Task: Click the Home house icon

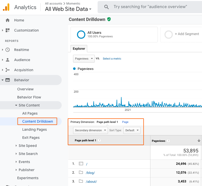Action: (8, 20)
